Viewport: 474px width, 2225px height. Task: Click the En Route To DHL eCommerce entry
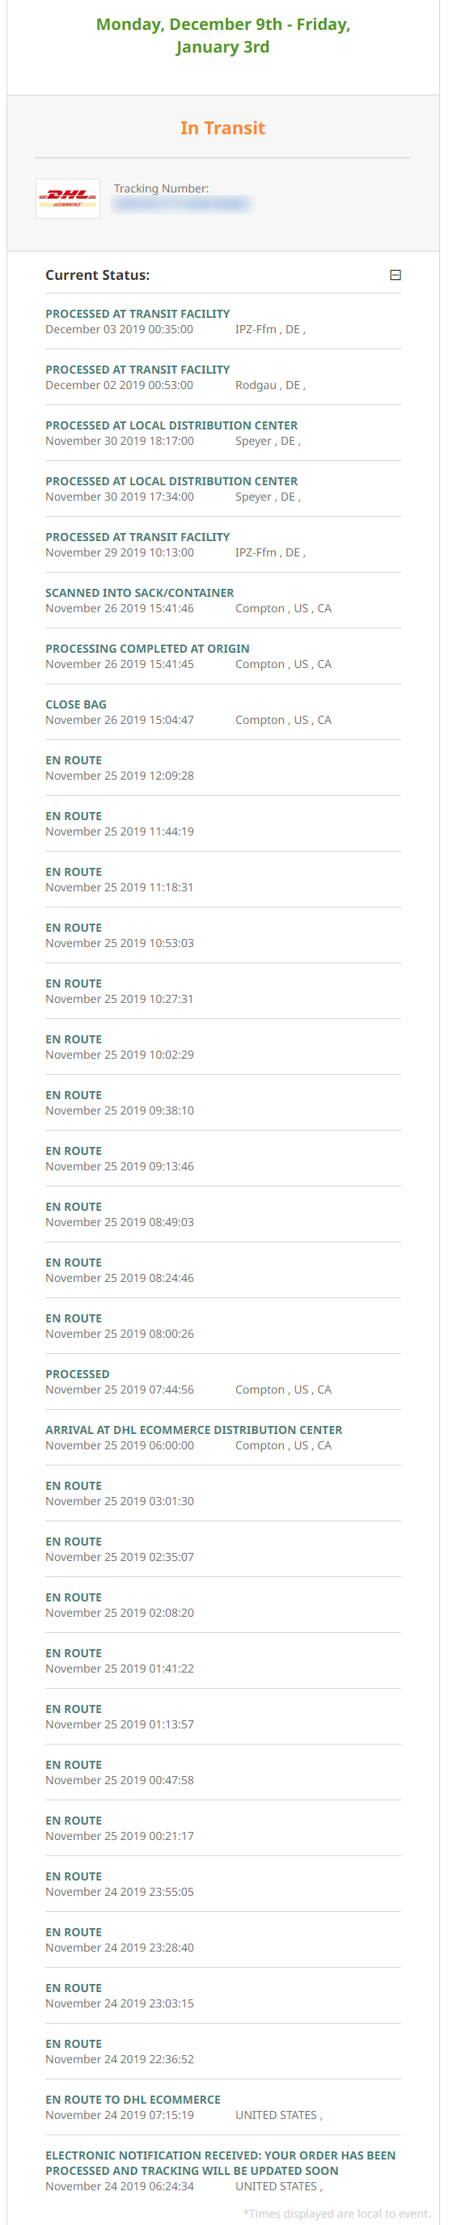click(x=222, y=2107)
